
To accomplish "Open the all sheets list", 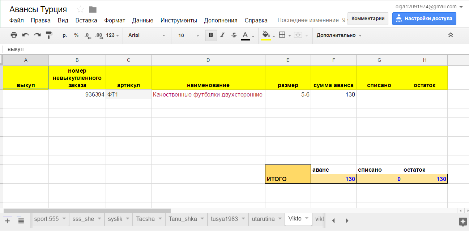I will coord(21,221).
